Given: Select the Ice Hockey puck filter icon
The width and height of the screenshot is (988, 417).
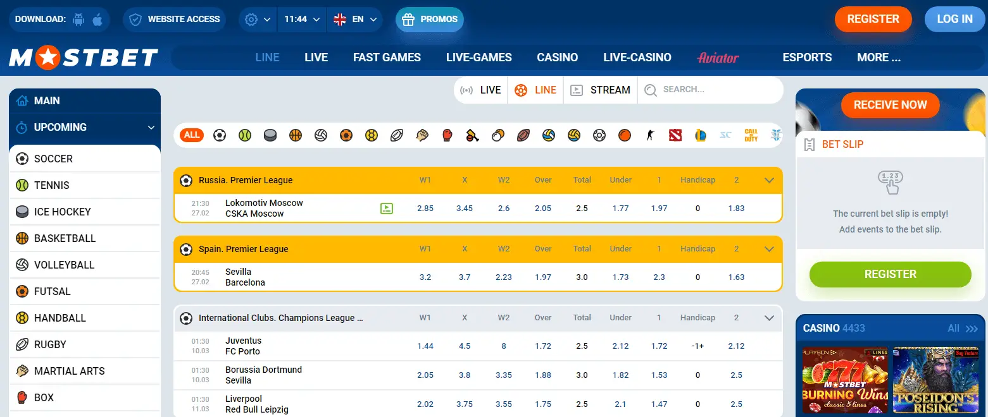Looking at the screenshot, I should 270,135.
